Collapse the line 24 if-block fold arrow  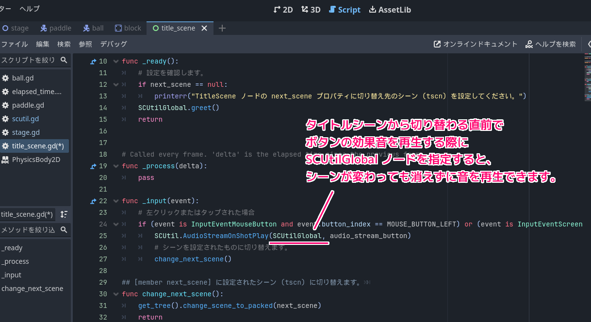115,225
